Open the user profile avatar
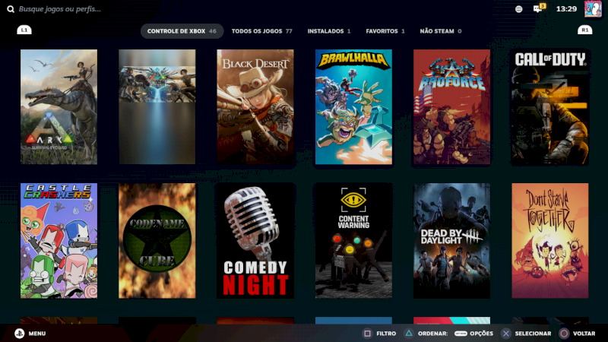Image resolution: width=608 pixels, height=342 pixels. click(593, 9)
